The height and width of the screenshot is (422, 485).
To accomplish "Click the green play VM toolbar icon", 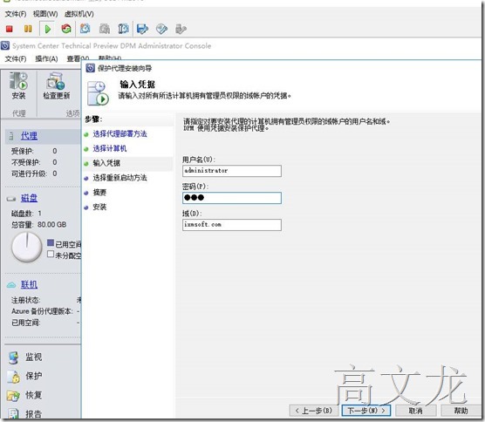I will pos(48,29).
